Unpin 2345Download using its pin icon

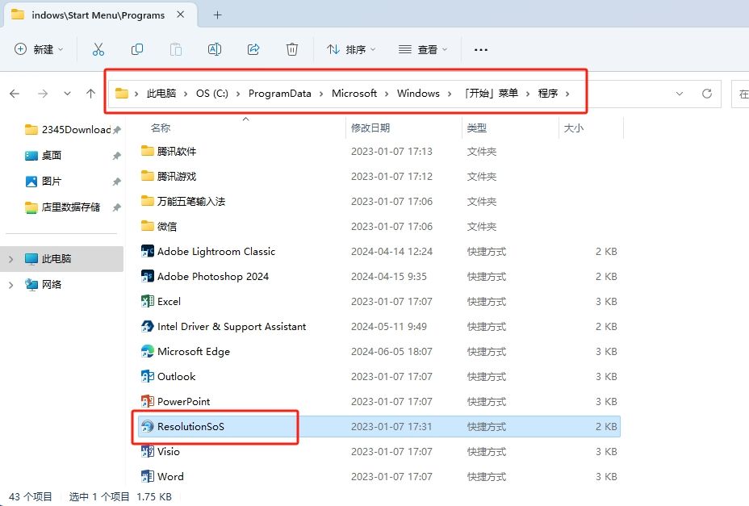coord(116,130)
